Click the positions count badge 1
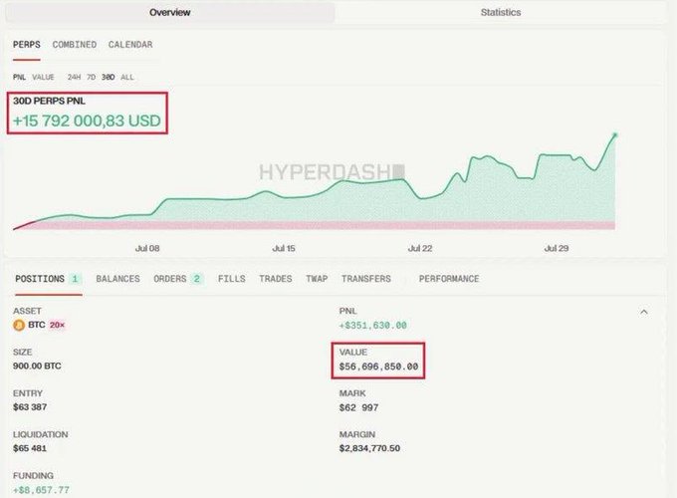This screenshot has height=498, width=677. coord(75,279)
